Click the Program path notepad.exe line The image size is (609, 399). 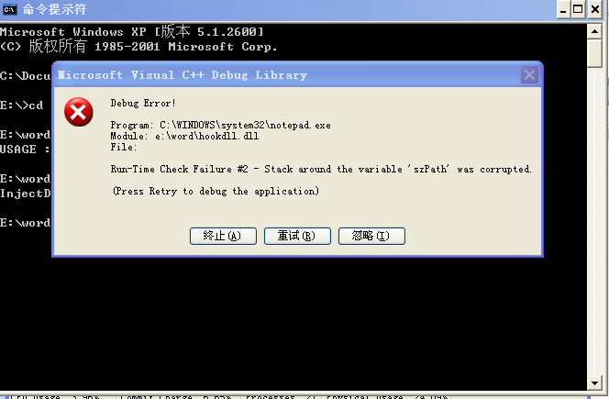click(221, 125)
